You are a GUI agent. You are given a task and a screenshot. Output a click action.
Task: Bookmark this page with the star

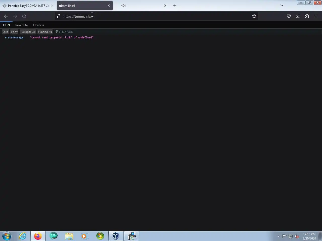(254, 16)
